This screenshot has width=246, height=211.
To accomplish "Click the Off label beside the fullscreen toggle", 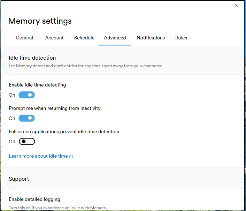I will [x=12, y=142].
